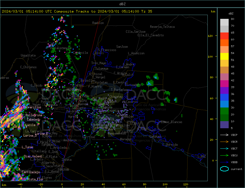Click the 'Villavicencio' map label

(x=61, y=48)
